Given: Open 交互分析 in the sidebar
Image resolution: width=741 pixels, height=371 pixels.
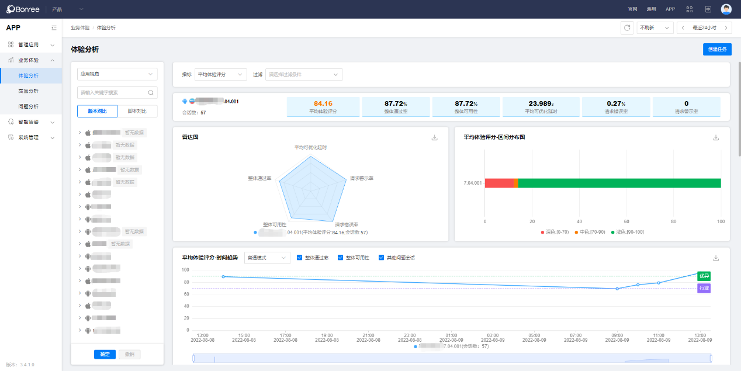Looking at the screenshot, I should pyautogui.click(x=29, y=91).
